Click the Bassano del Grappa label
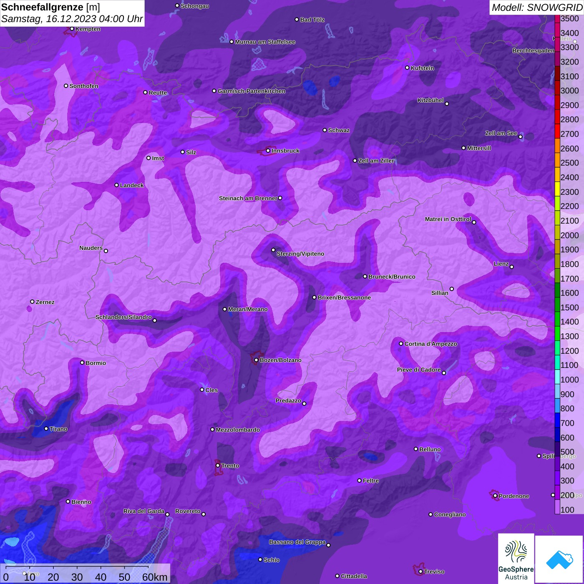Image resolution: width=584 pixels, height=584 pixels. 297,542
